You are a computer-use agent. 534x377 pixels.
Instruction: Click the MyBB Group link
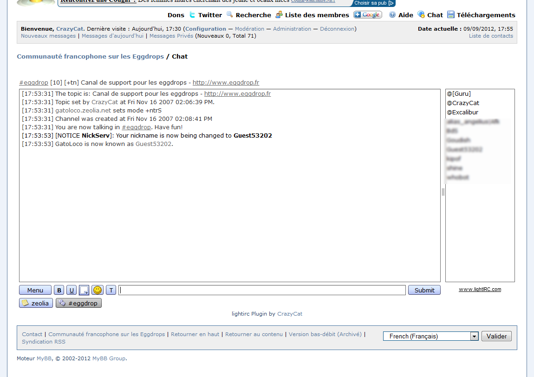click(109, 358)
